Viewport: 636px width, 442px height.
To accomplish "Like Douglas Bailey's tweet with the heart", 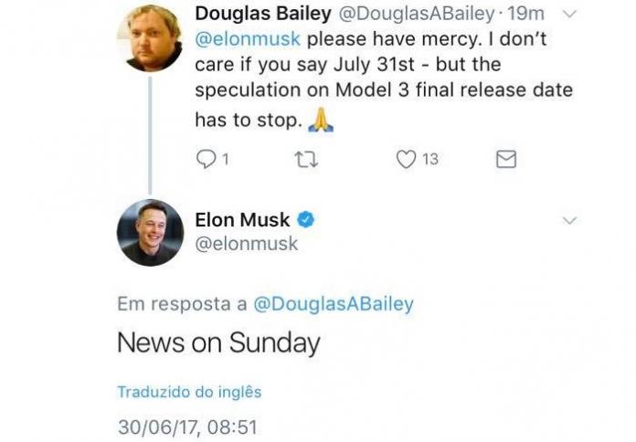I will [x=406, y=160].
